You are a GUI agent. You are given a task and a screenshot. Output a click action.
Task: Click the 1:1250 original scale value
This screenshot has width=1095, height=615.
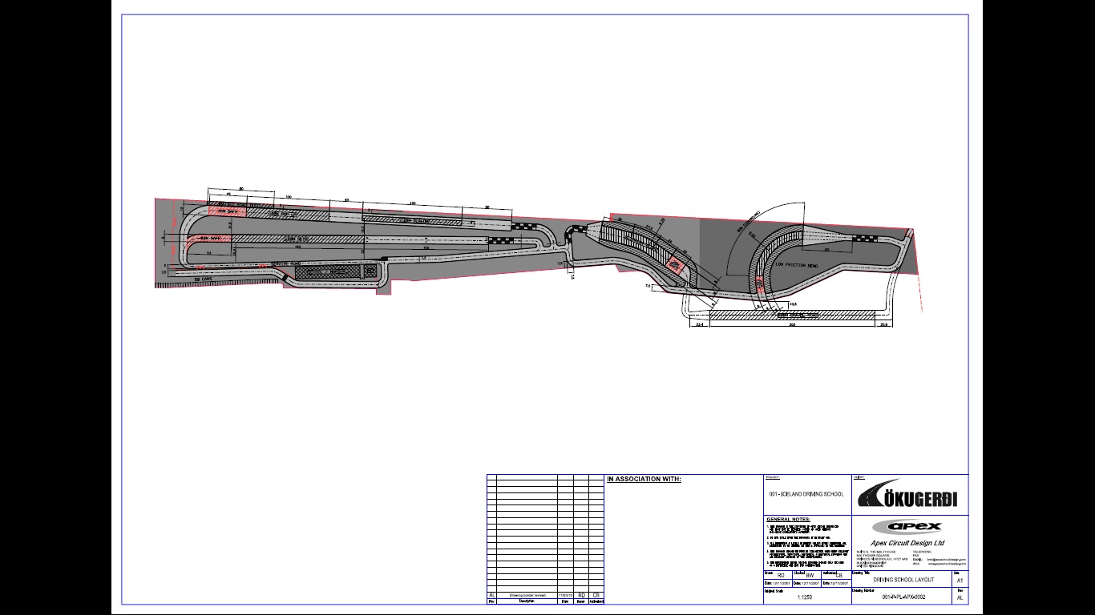point(806,597)
